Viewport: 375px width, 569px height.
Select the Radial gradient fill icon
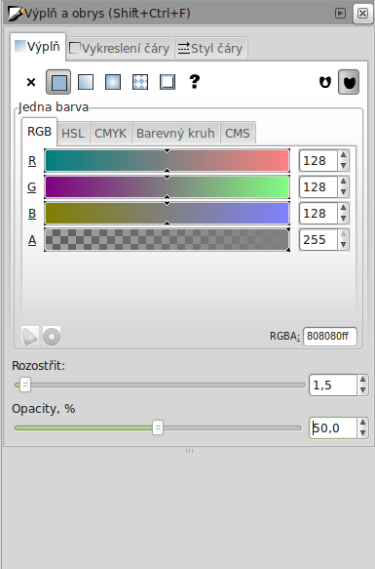(x=113, y=82)
